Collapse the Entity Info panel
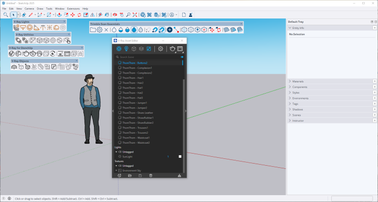378x202 pixels. 290,28
